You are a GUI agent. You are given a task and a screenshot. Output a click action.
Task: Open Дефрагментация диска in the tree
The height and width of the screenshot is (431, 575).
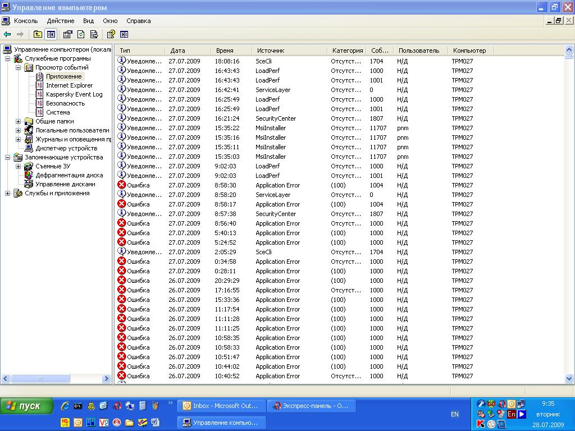pos(69,175)
